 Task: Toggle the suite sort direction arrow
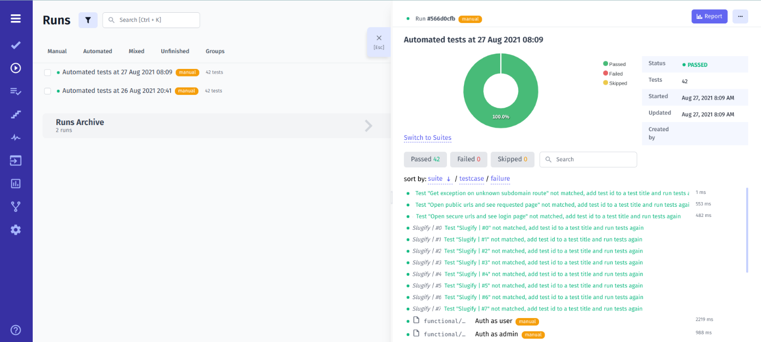coord(449,179)
